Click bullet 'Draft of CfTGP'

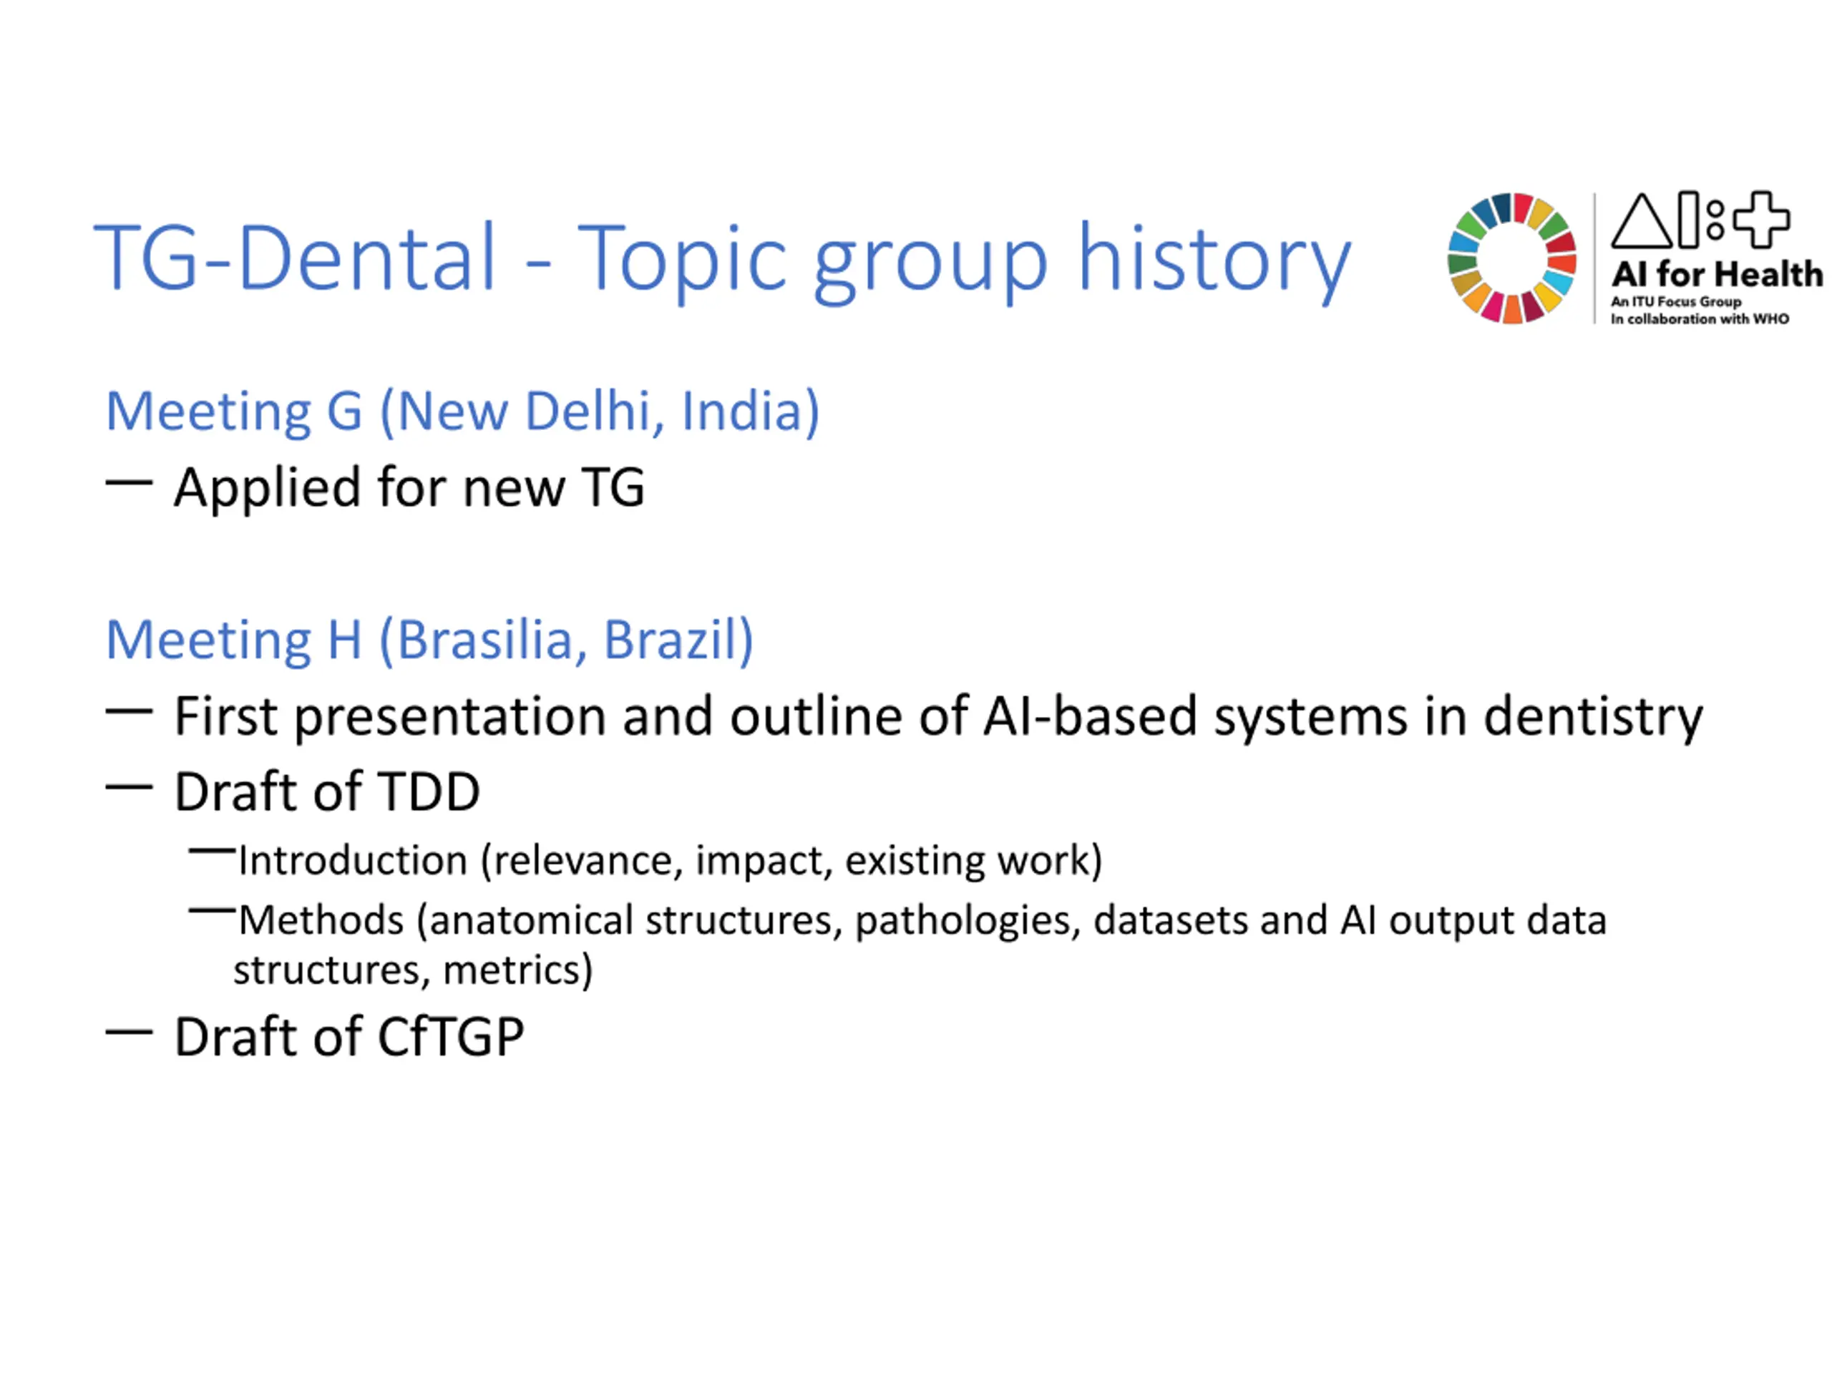point(349,1038)
